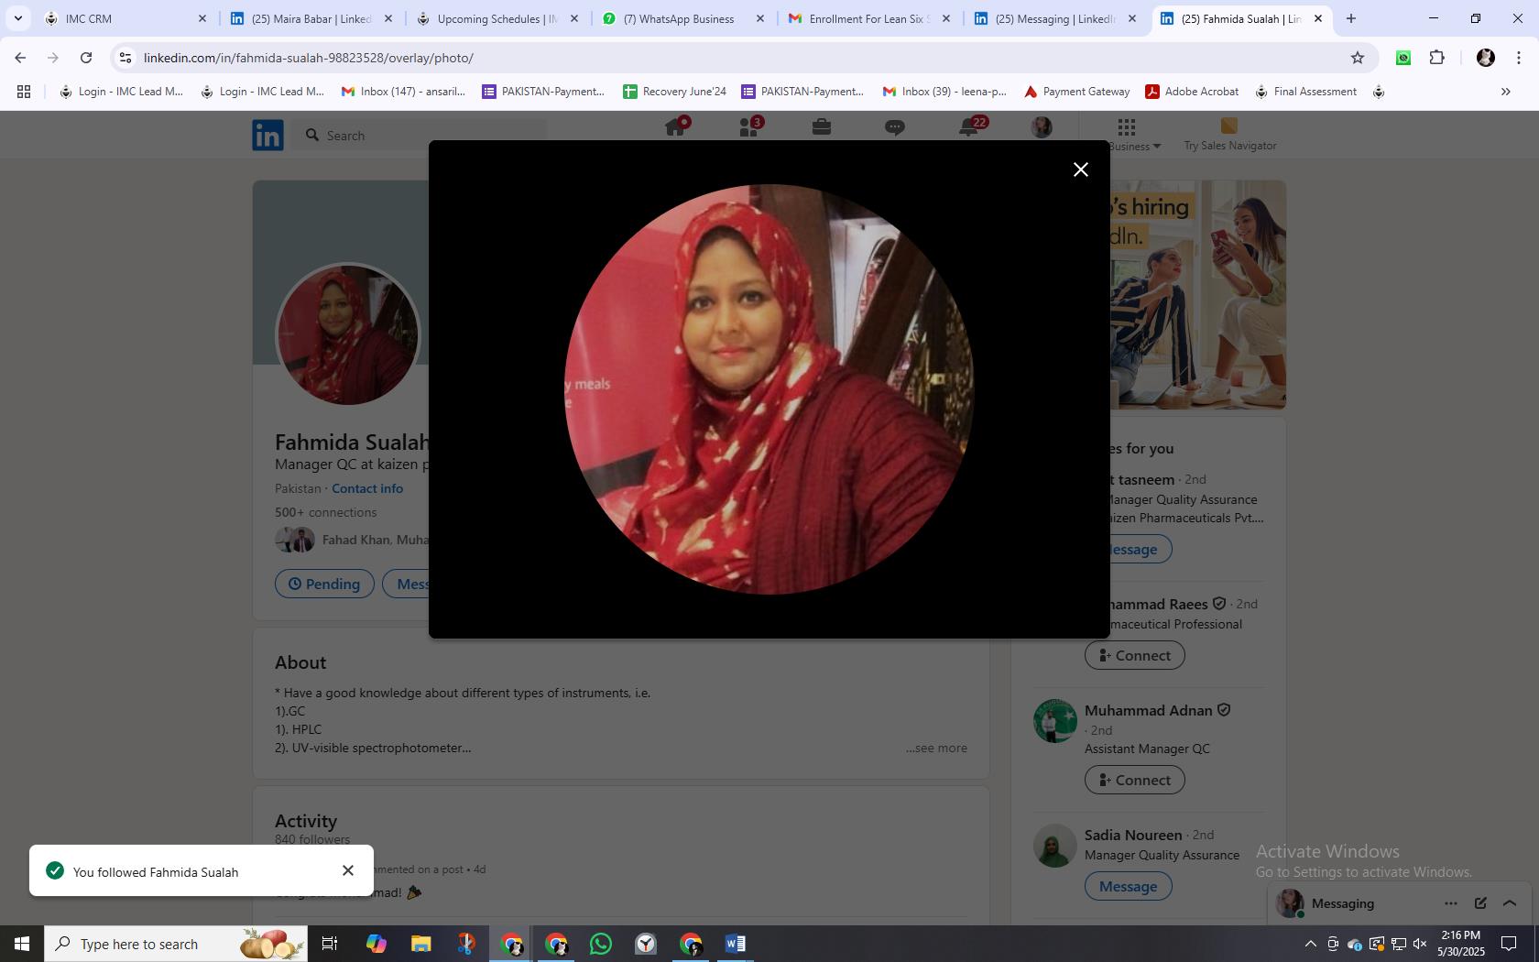Show more bookmarks chevron

(x=1505, y=92)
